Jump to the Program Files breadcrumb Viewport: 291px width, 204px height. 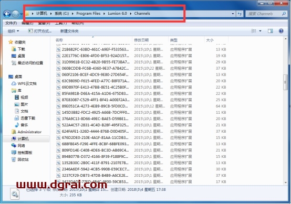(x=88, y=13)
